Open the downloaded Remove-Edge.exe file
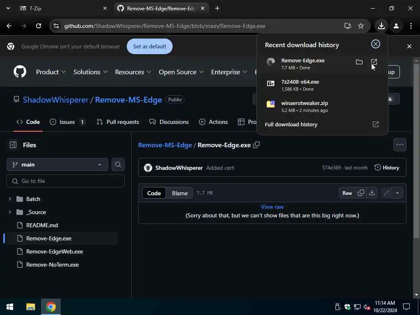This screenshot has width=420, height=315. (374, 62)
